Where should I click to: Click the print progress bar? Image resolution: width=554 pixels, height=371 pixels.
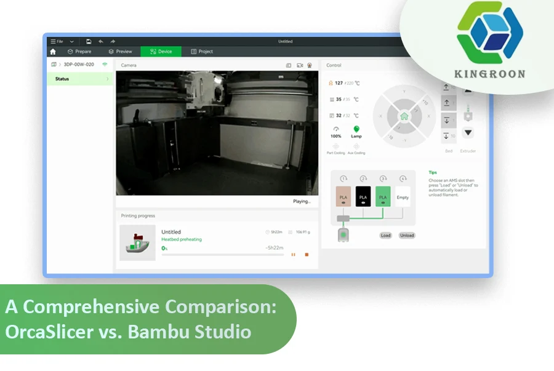tap(223, 255)
